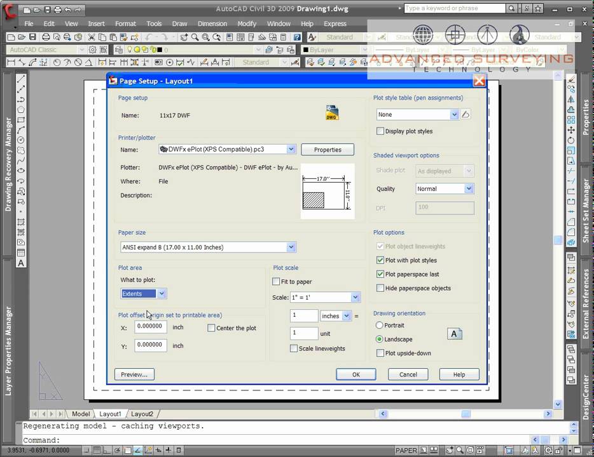Screen dimensions: 594x457
Task: Switch to the Model tab
Action: (x=81, y=414)
